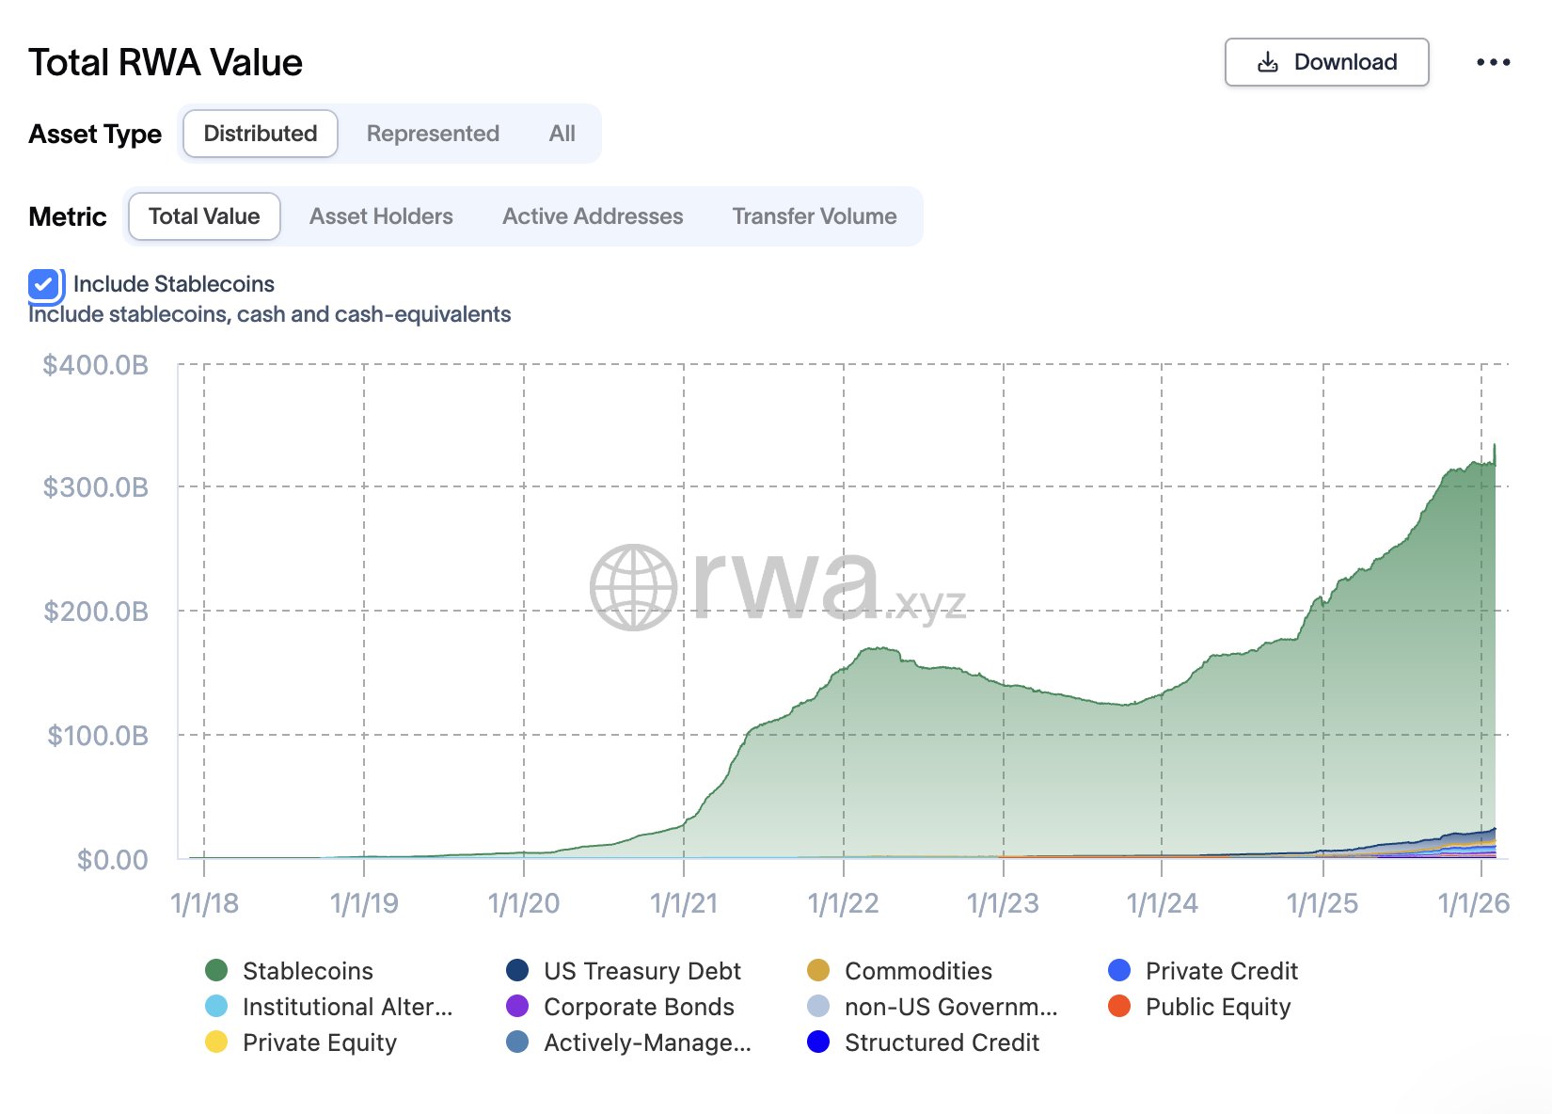Uncheck the Include Stablecoins checkbox

click(x=44, y=284)
